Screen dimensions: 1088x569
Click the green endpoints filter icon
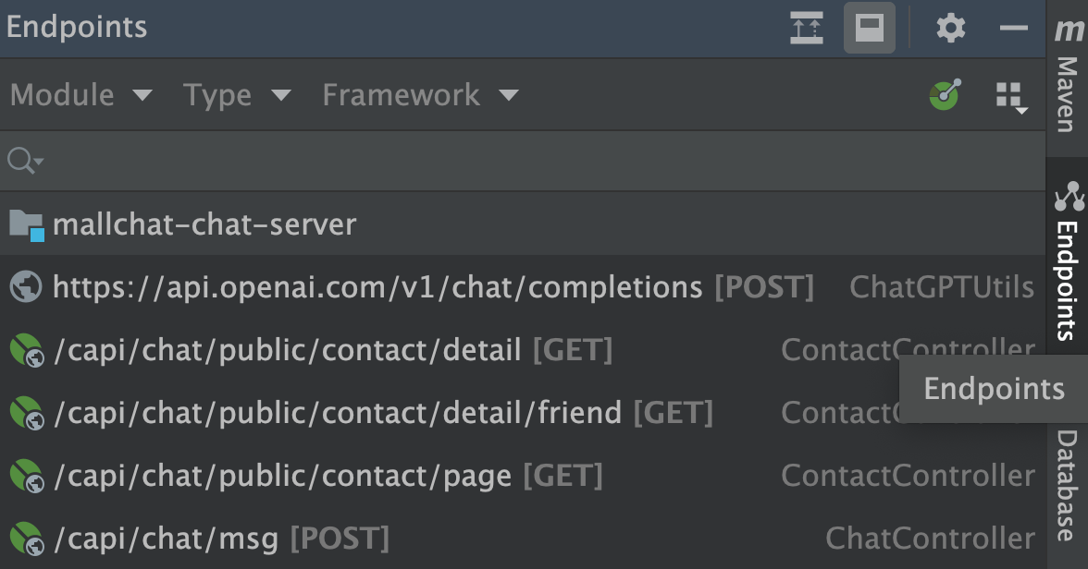pyautogui.click(x=945, y=94)
